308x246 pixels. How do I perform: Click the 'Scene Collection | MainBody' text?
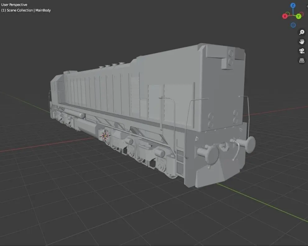[x=29, y=11]
